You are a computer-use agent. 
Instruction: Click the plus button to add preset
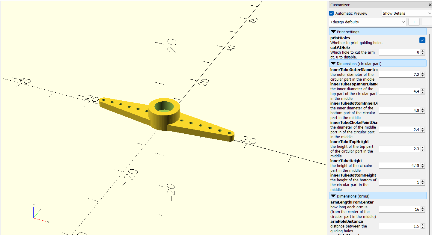click(x=414, y=22)
